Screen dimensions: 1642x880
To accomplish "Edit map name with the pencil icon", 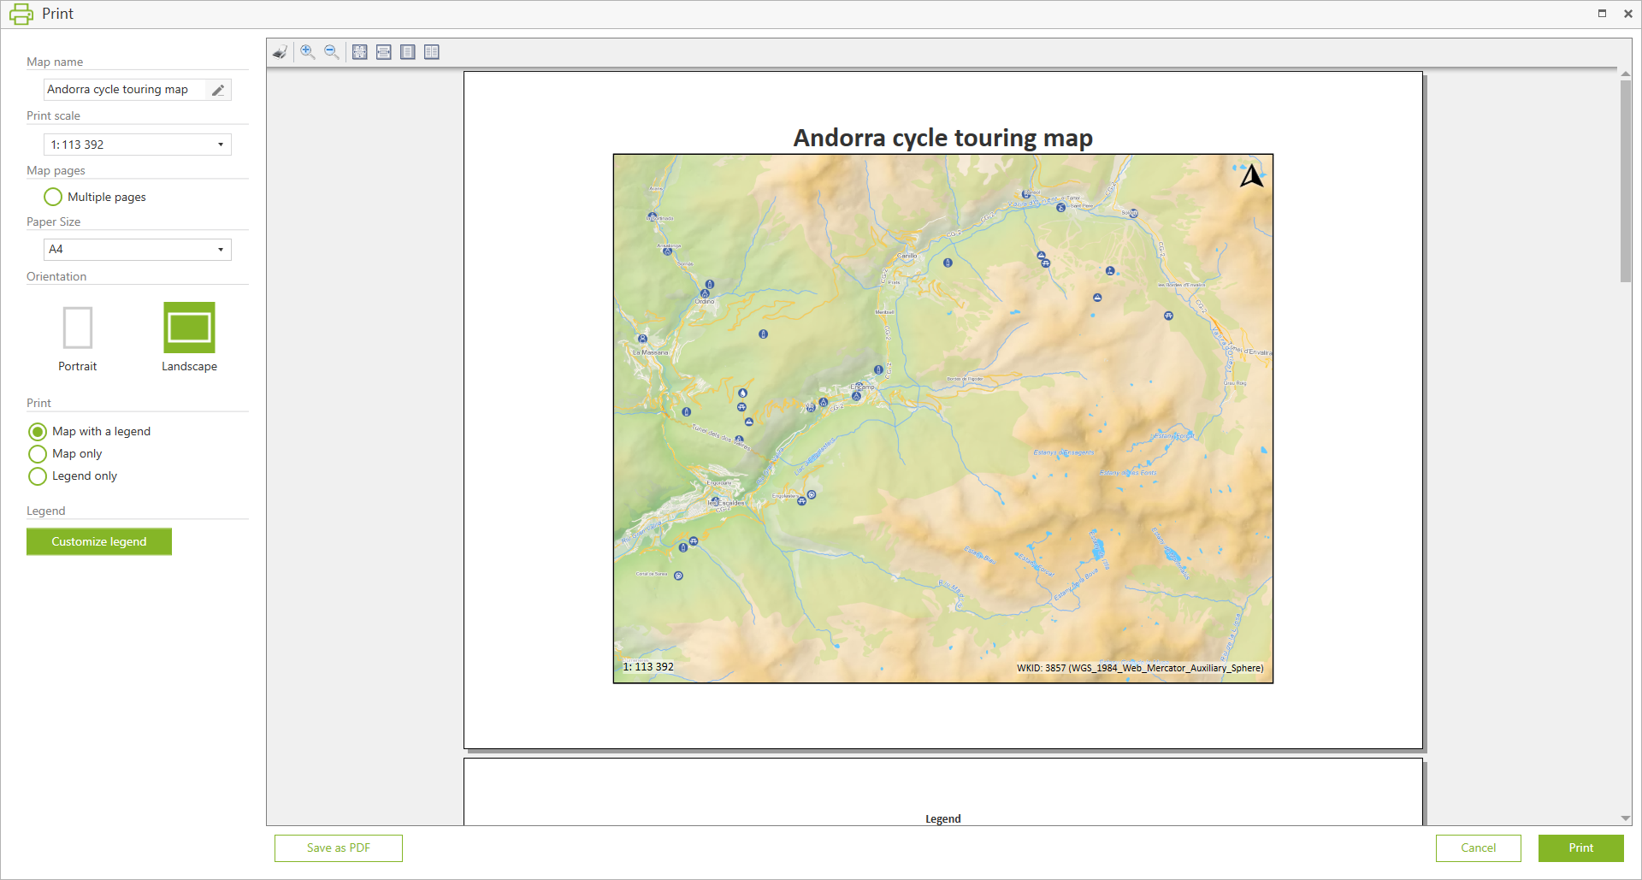I will 218,90.
